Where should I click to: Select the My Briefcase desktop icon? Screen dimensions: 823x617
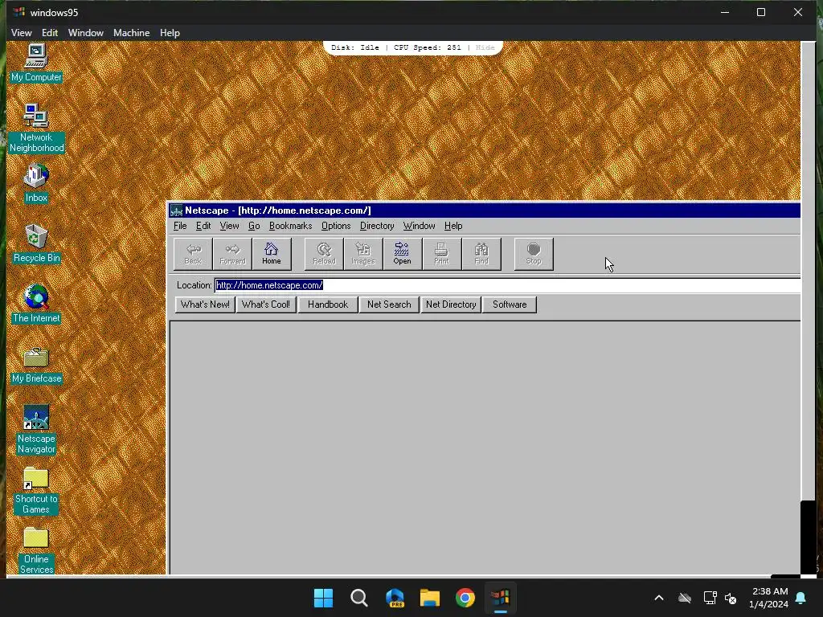tap(36, 364)
